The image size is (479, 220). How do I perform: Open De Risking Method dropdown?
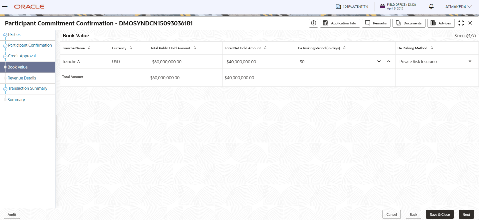(470, 61)
